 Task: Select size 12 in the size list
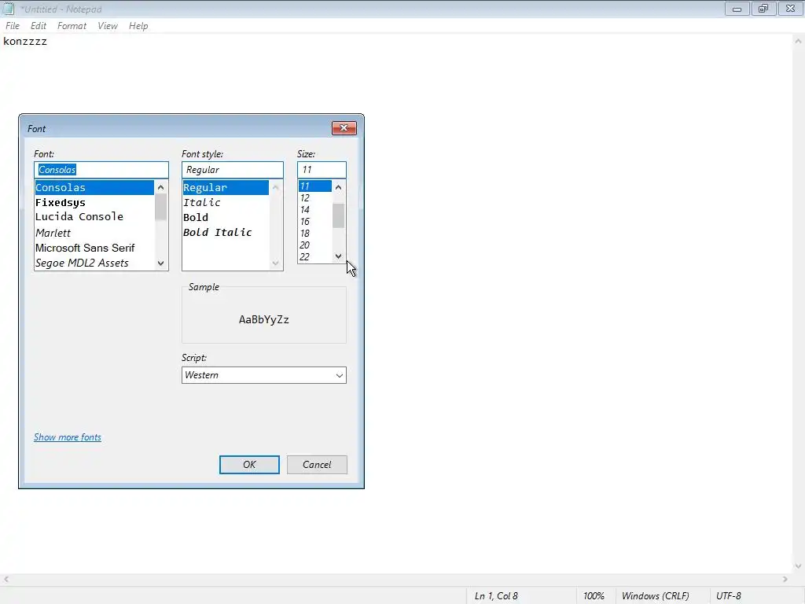pyautogui.click(x=314, y=197)
